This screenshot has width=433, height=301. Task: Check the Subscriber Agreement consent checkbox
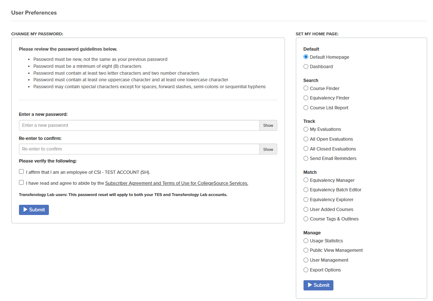tap(21, 182)
